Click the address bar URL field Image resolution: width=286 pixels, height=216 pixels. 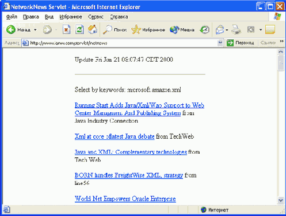(x=123, y=43)
